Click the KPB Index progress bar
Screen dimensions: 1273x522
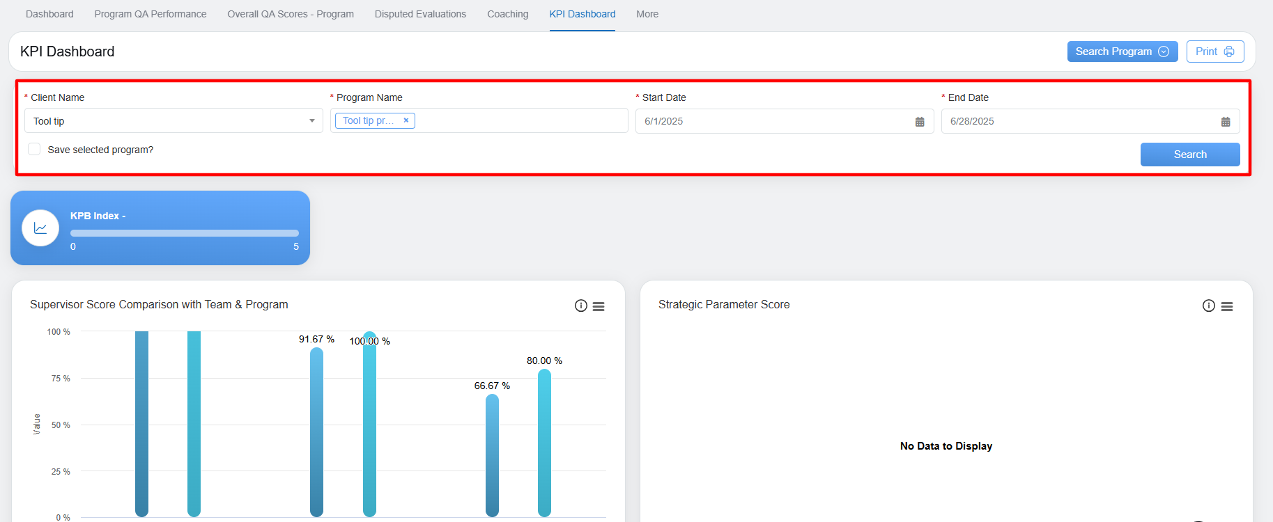(184, 233)
